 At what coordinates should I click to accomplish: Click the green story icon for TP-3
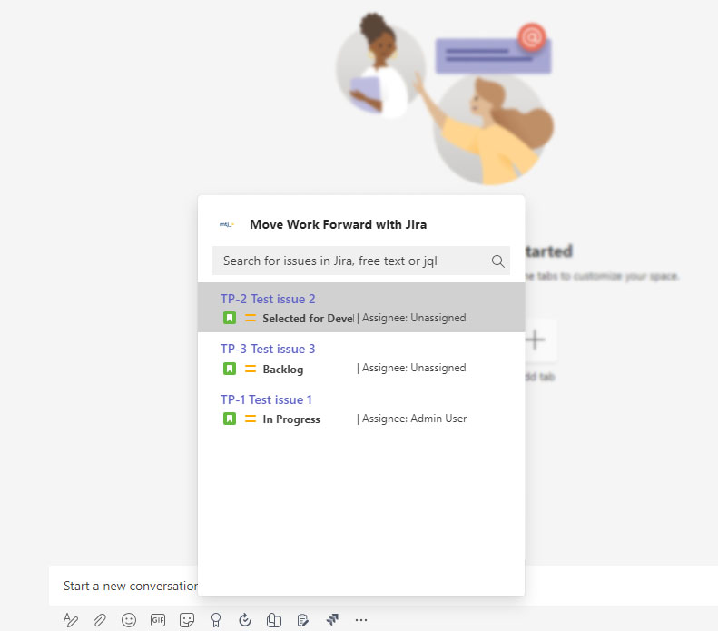230,369
